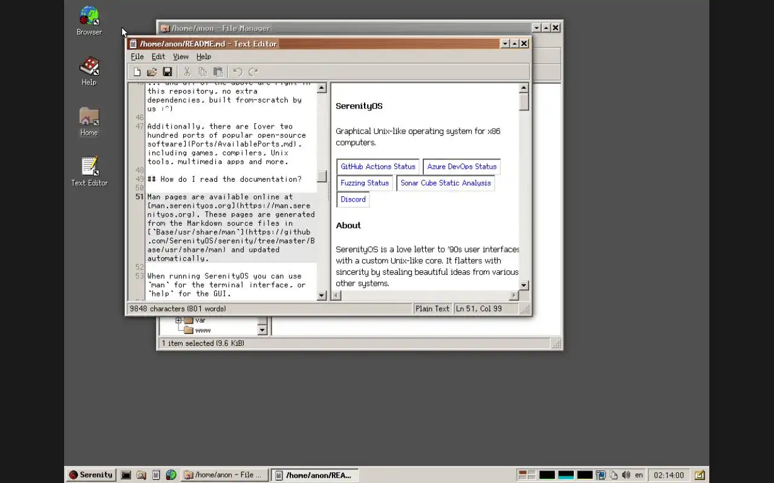Open the Serenity start menu
Viewport: 774px width, 483px height.
(x=90, y=475)
